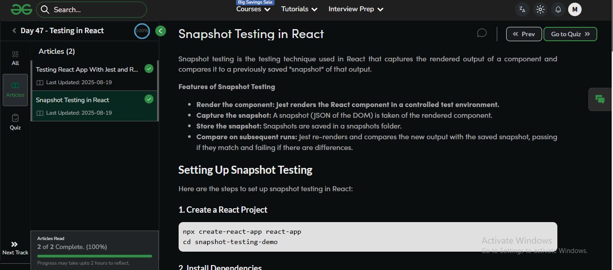Image resolution: width=613 pixels, height=270 pixels.
Task: Open the Quiz section in sidebar
Action: click(x=15, y=122)
